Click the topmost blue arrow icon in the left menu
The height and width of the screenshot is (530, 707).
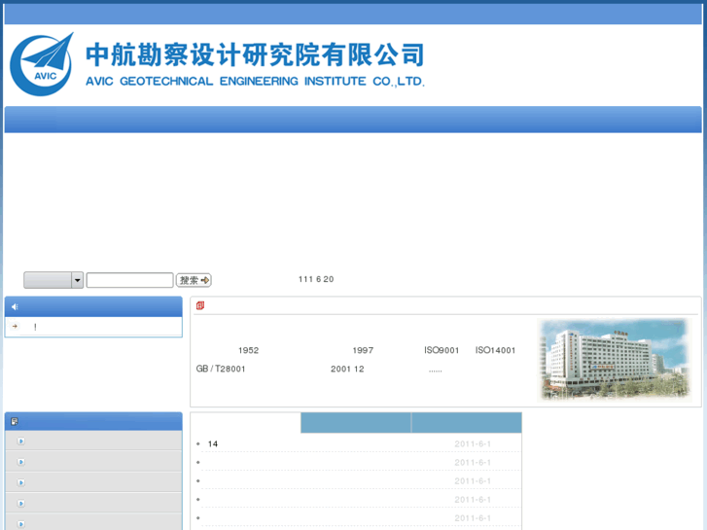point(20,442)
